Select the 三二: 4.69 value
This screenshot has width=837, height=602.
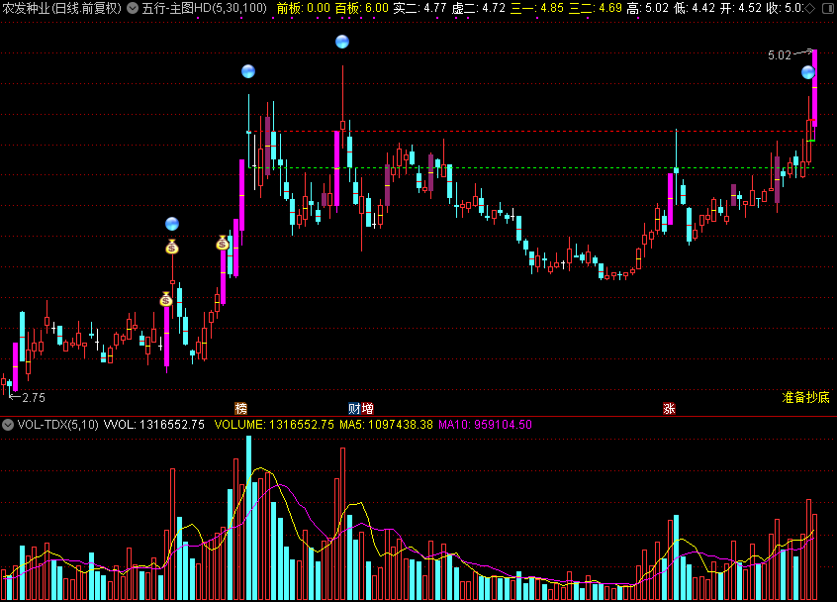click(x=596, y=8)
